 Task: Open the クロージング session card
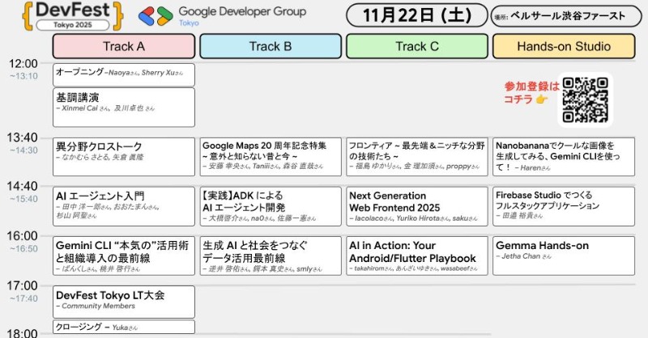(124, 327)
